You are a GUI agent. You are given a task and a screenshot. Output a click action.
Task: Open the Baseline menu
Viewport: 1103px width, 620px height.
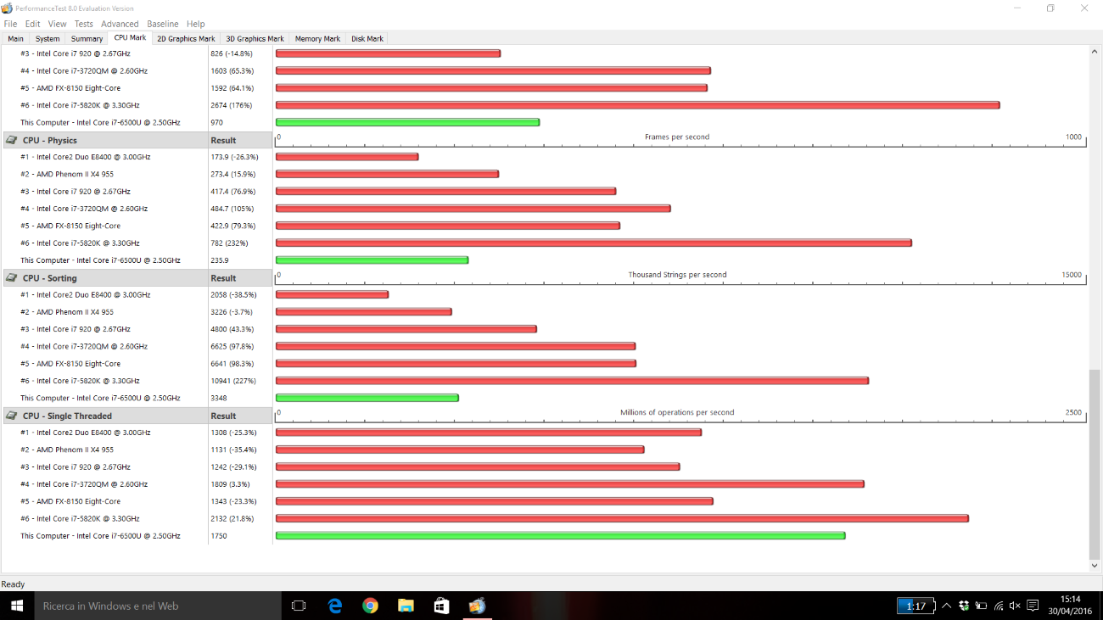[x=163, y=24]
